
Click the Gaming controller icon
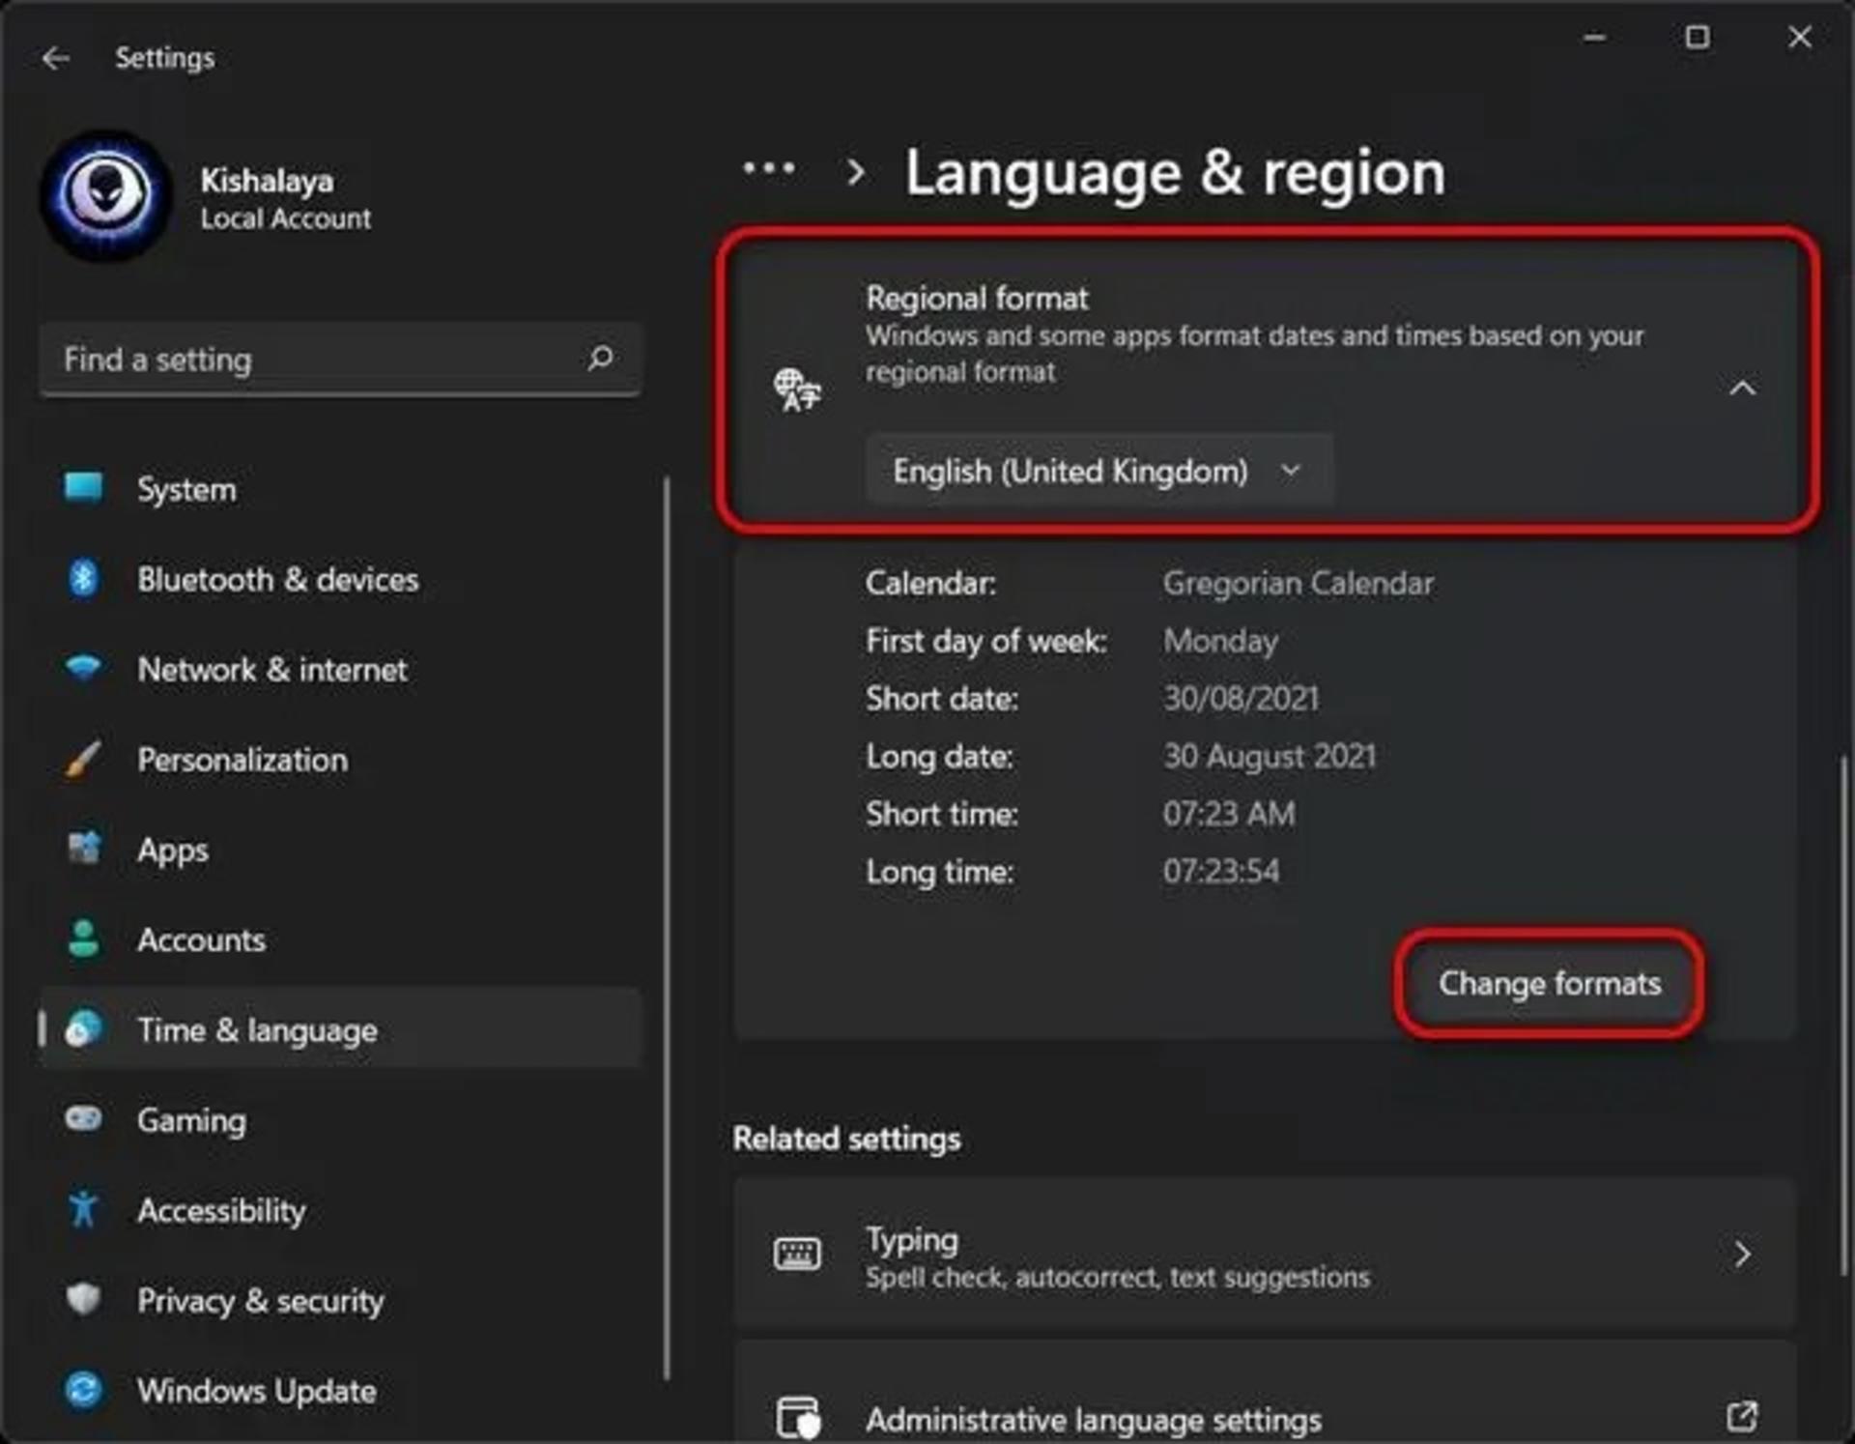pos(83,1119)
